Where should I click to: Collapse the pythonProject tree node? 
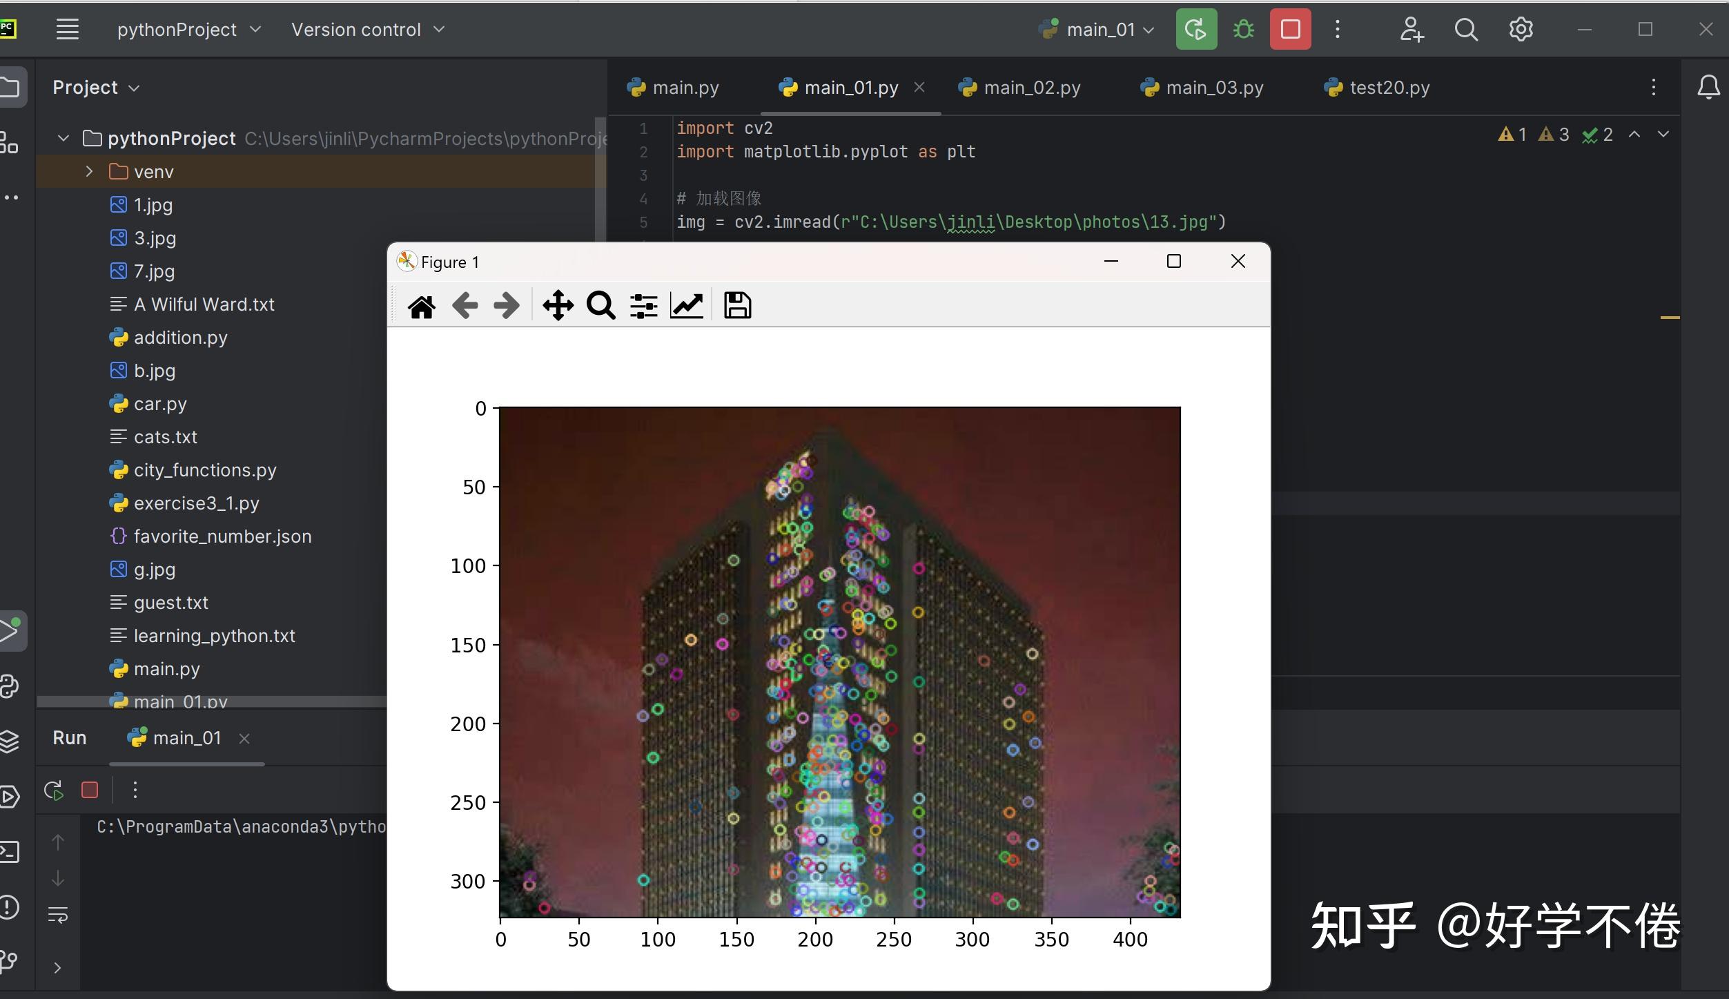click(x=62, y=137)
